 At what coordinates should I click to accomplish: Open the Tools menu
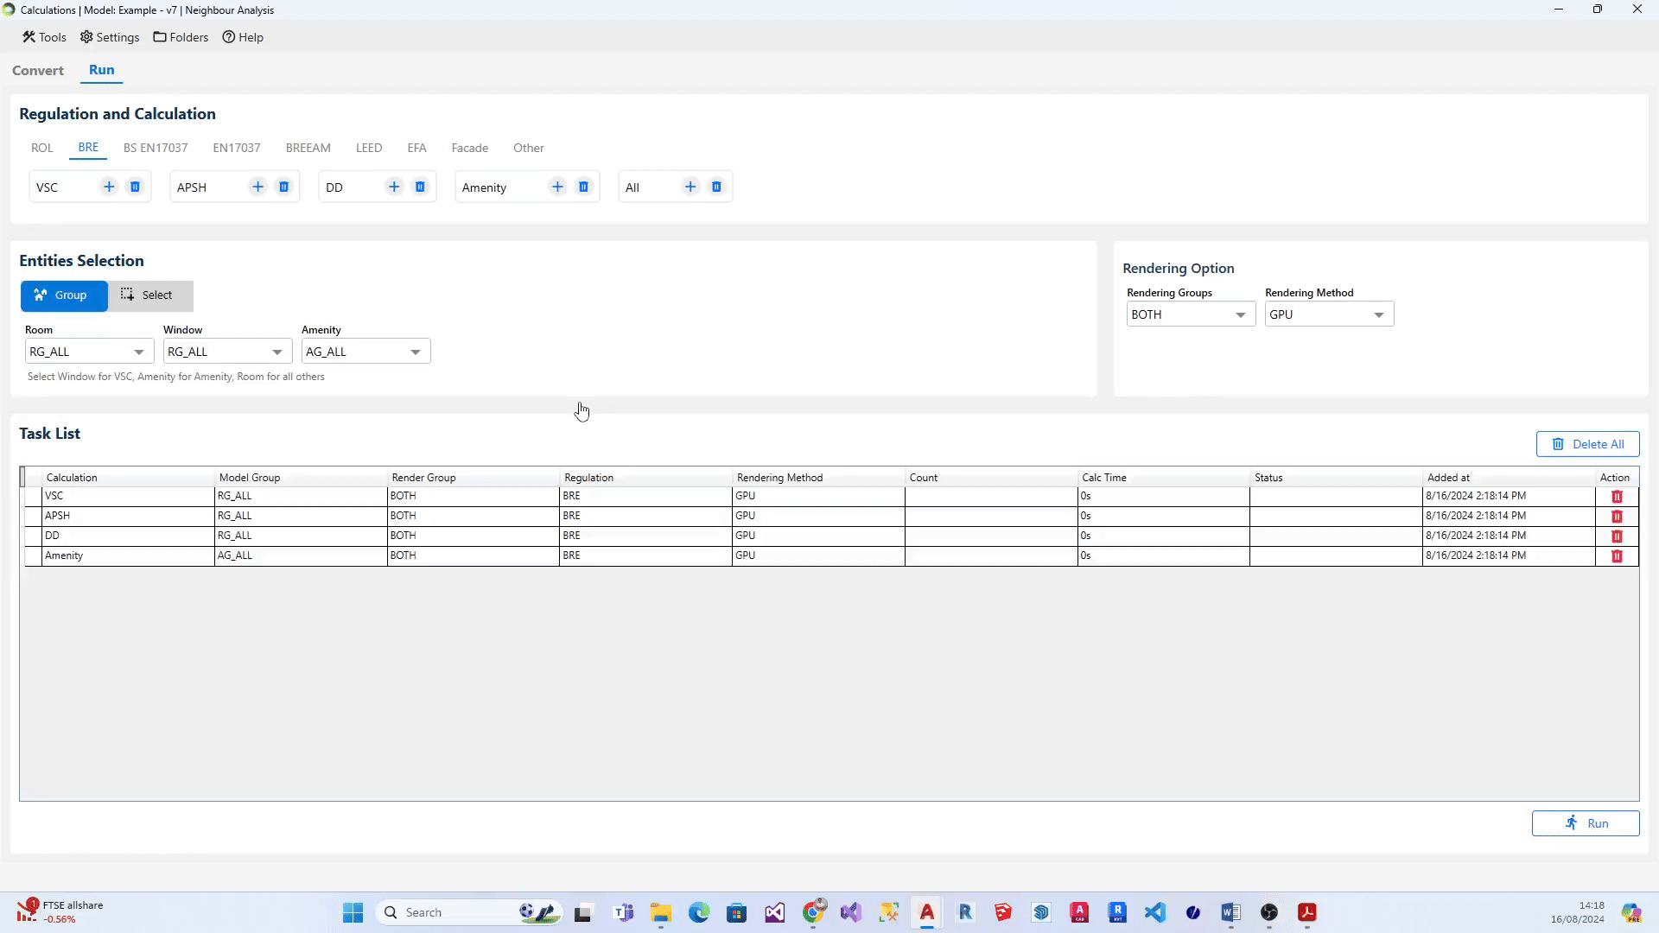point(44,37)
